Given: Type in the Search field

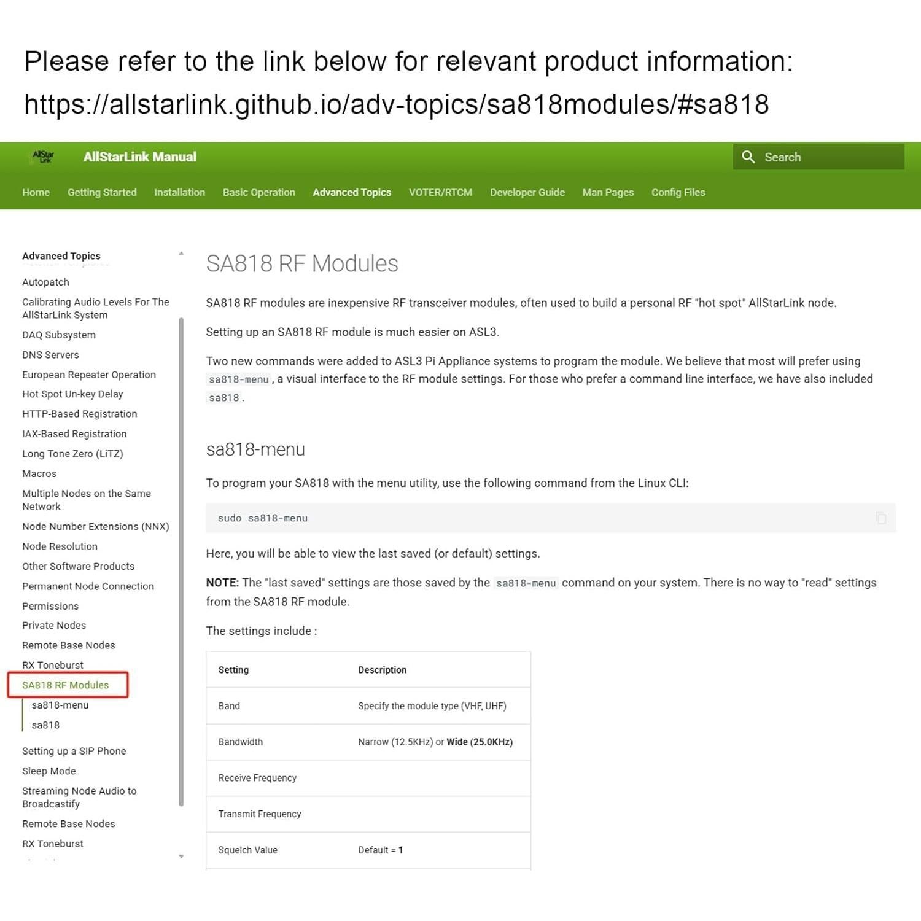Looking at the screenshot, I should (829, 157).
